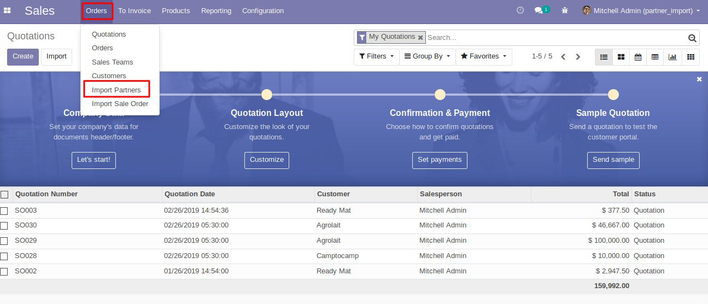Open the To Invoice menu

134,10
